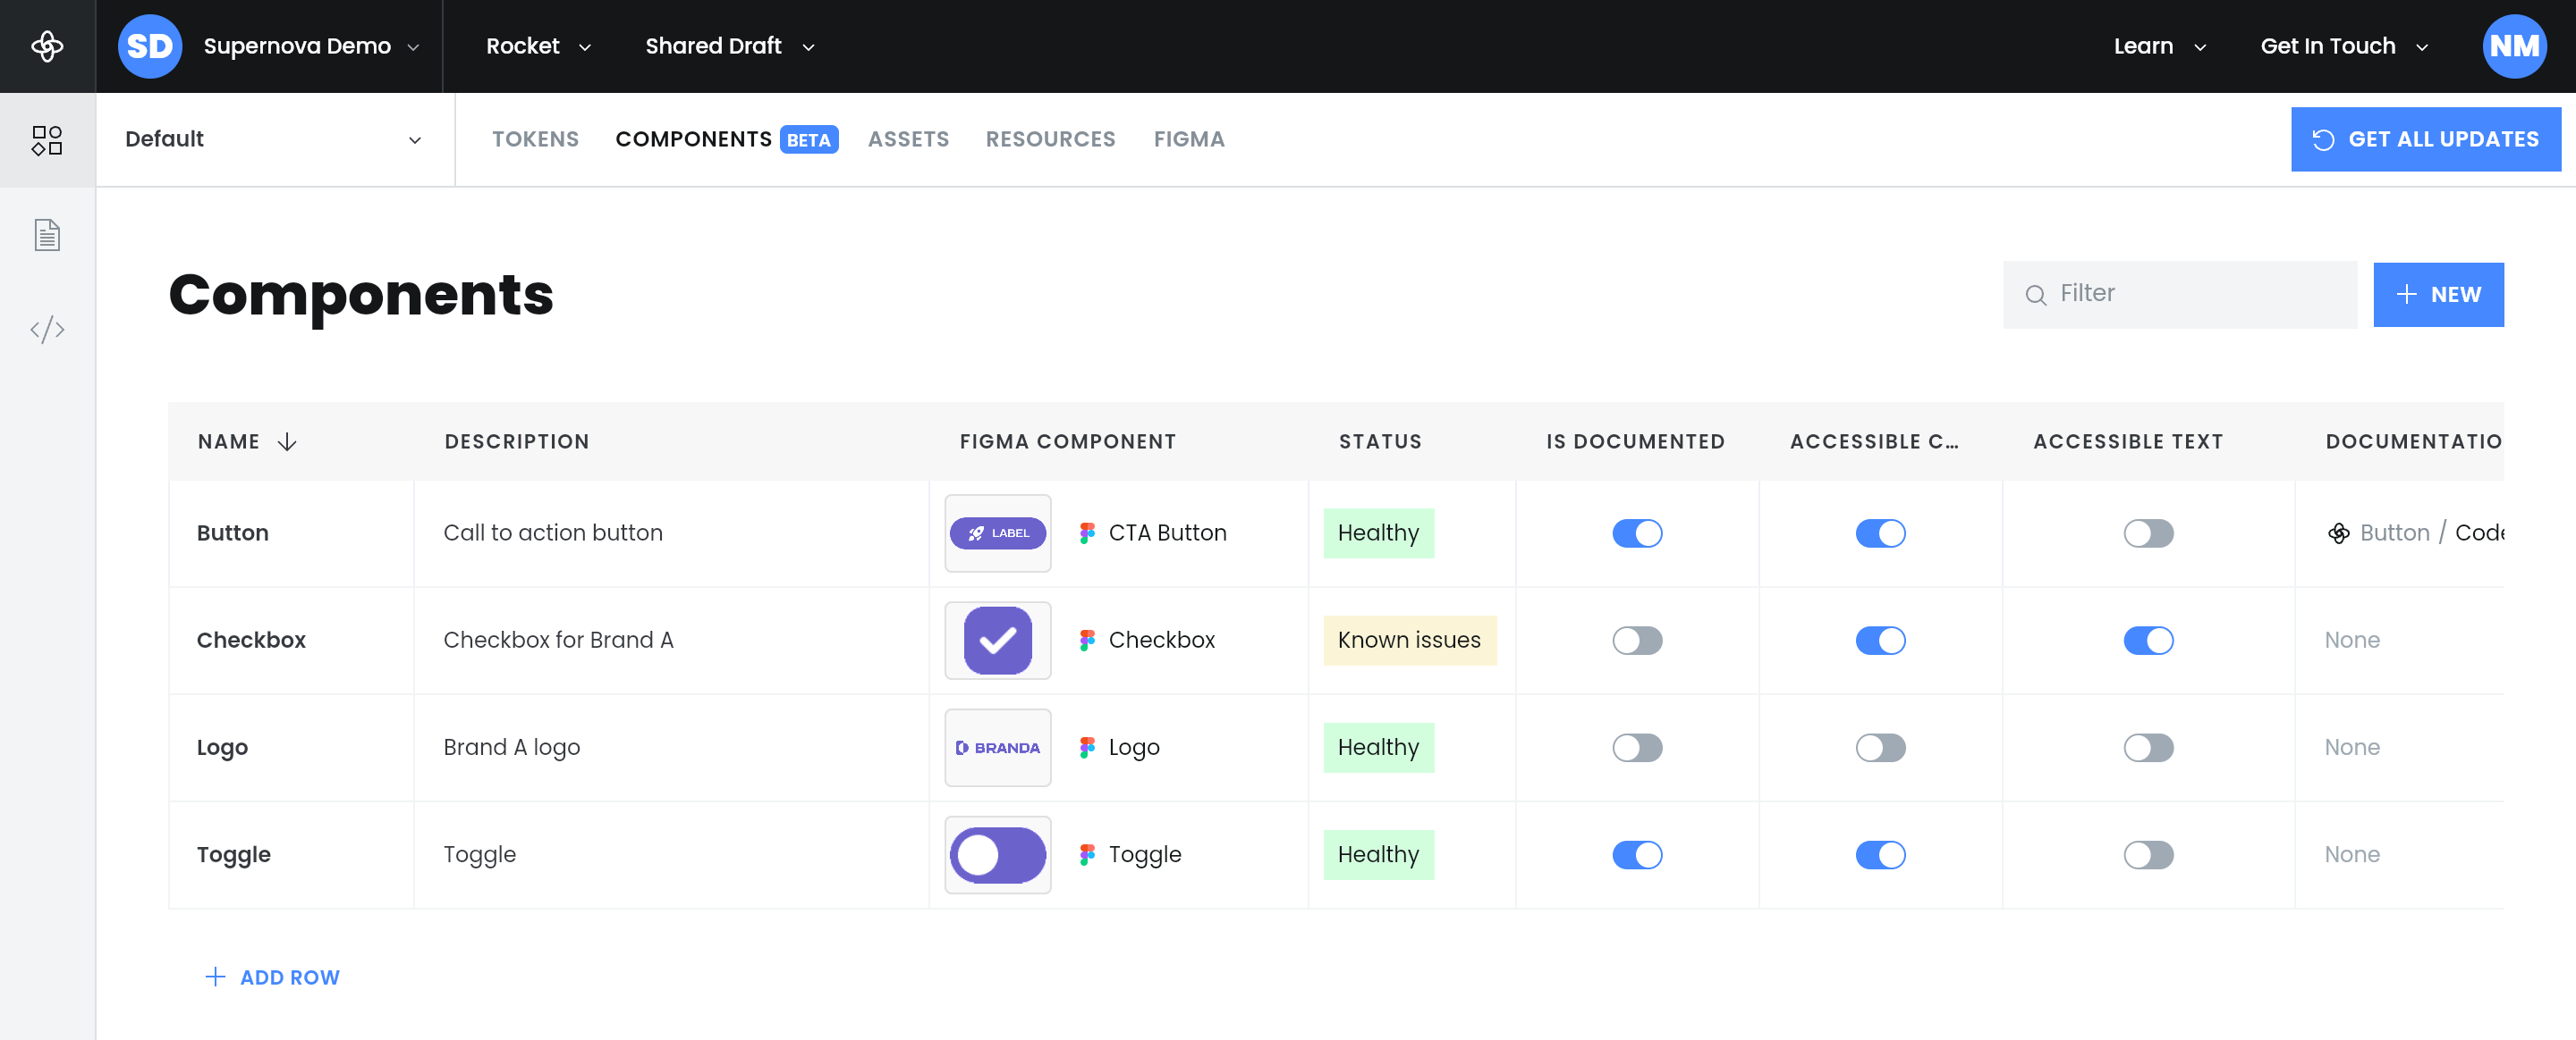Click the SD workspace avatar

tap(150, 46)
